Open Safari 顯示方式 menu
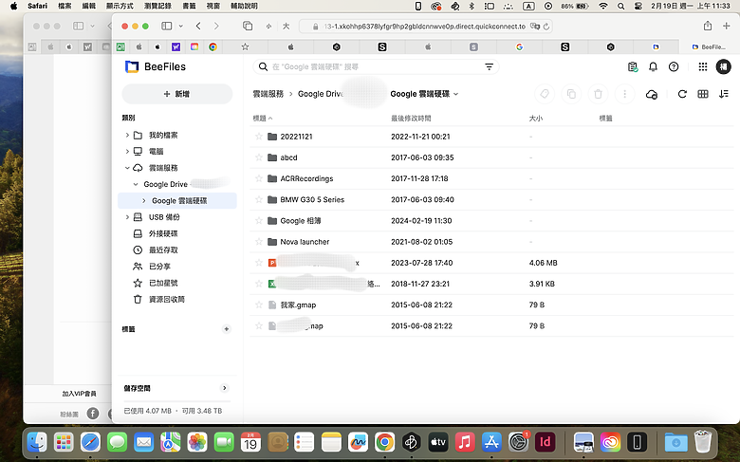Screen dimensions: 740x462 click(120, 6)
